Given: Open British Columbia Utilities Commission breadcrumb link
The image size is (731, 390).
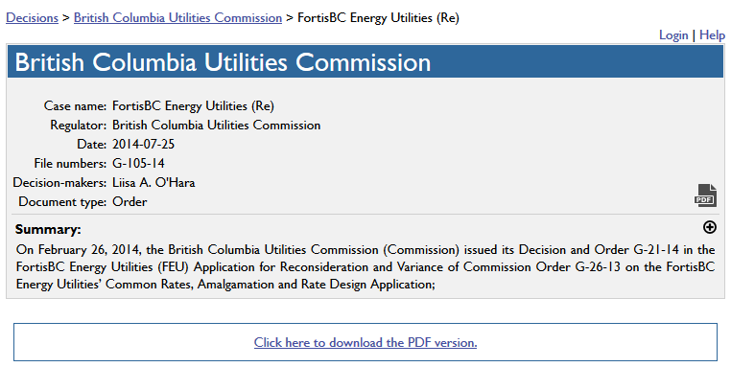Looking at the screenshot, I should click(x=177, y=17).
